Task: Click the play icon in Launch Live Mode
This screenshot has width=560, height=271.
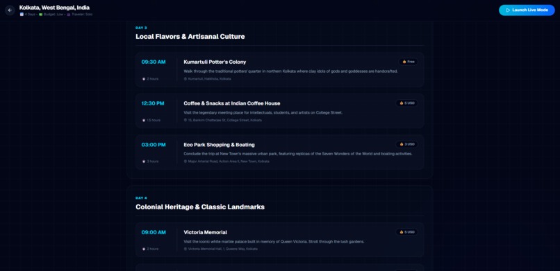Action: click(508, 10)
